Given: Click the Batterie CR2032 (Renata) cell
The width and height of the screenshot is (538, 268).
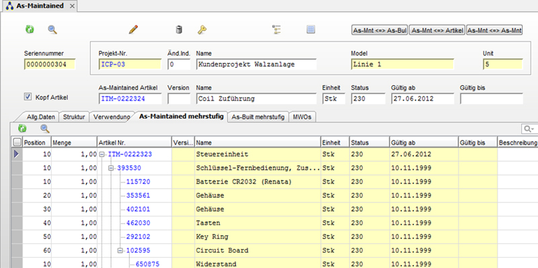Looking at the screenshot, I should (258, 182).
